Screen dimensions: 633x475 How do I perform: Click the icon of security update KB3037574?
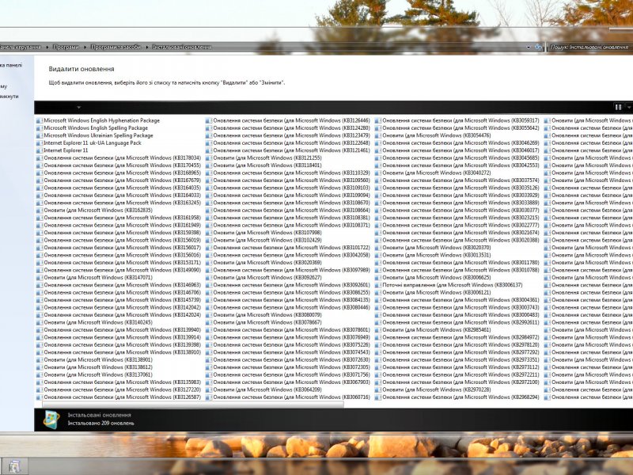click(x=378, y=180)
